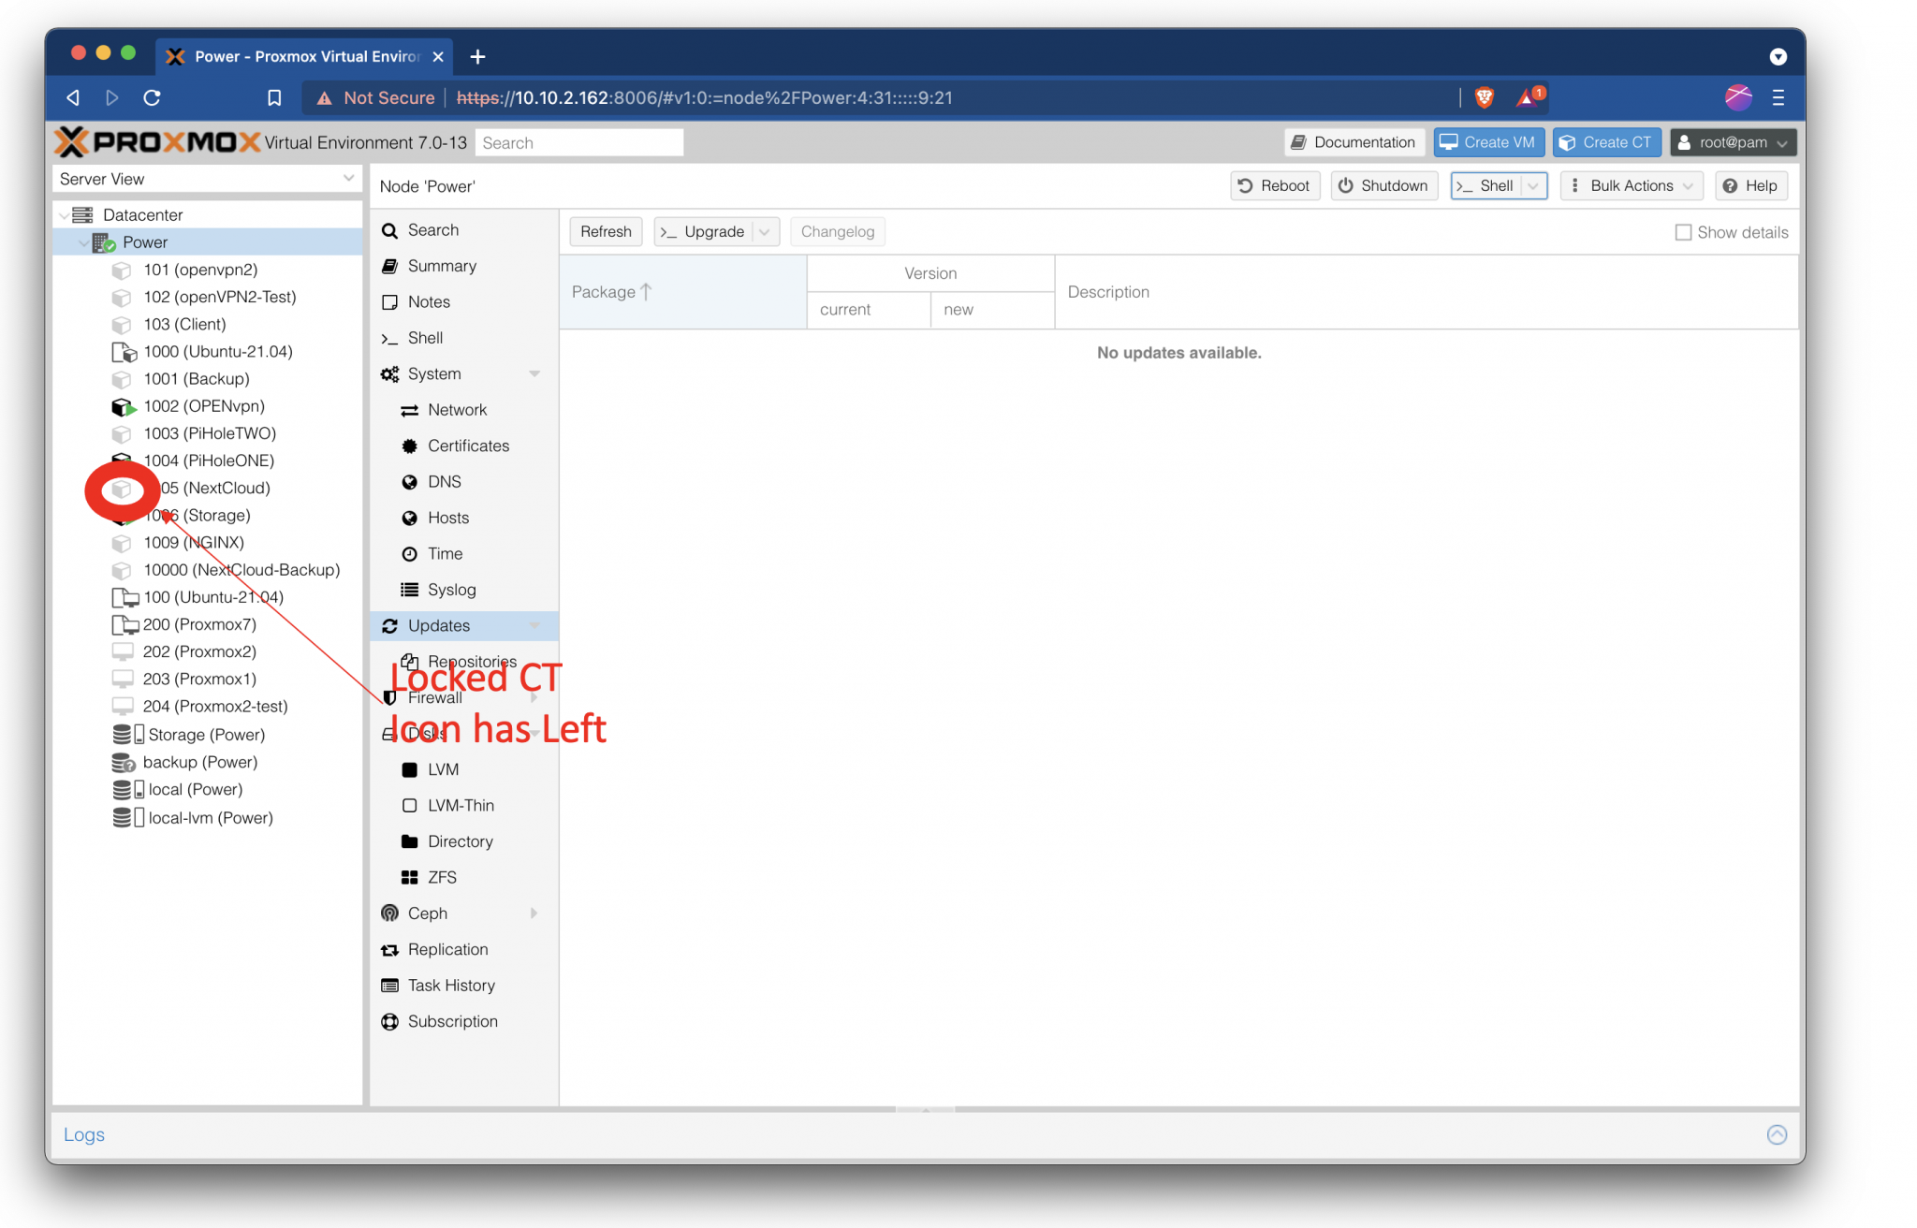Click the Create VM button
Viewport: 1917px width, 1228px height.
coord(1488,141)
